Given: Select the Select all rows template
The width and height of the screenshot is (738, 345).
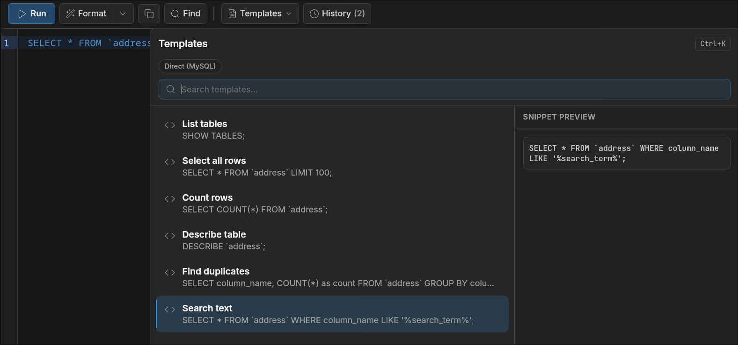Looking at the screenshot, I should (332, 167).
